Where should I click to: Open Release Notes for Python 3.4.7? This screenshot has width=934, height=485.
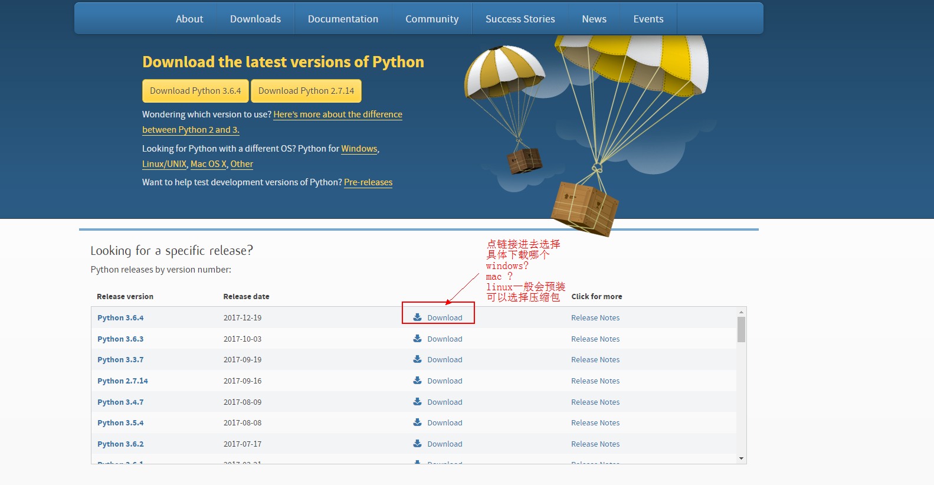pyautogui.click(x=595, y=402)
